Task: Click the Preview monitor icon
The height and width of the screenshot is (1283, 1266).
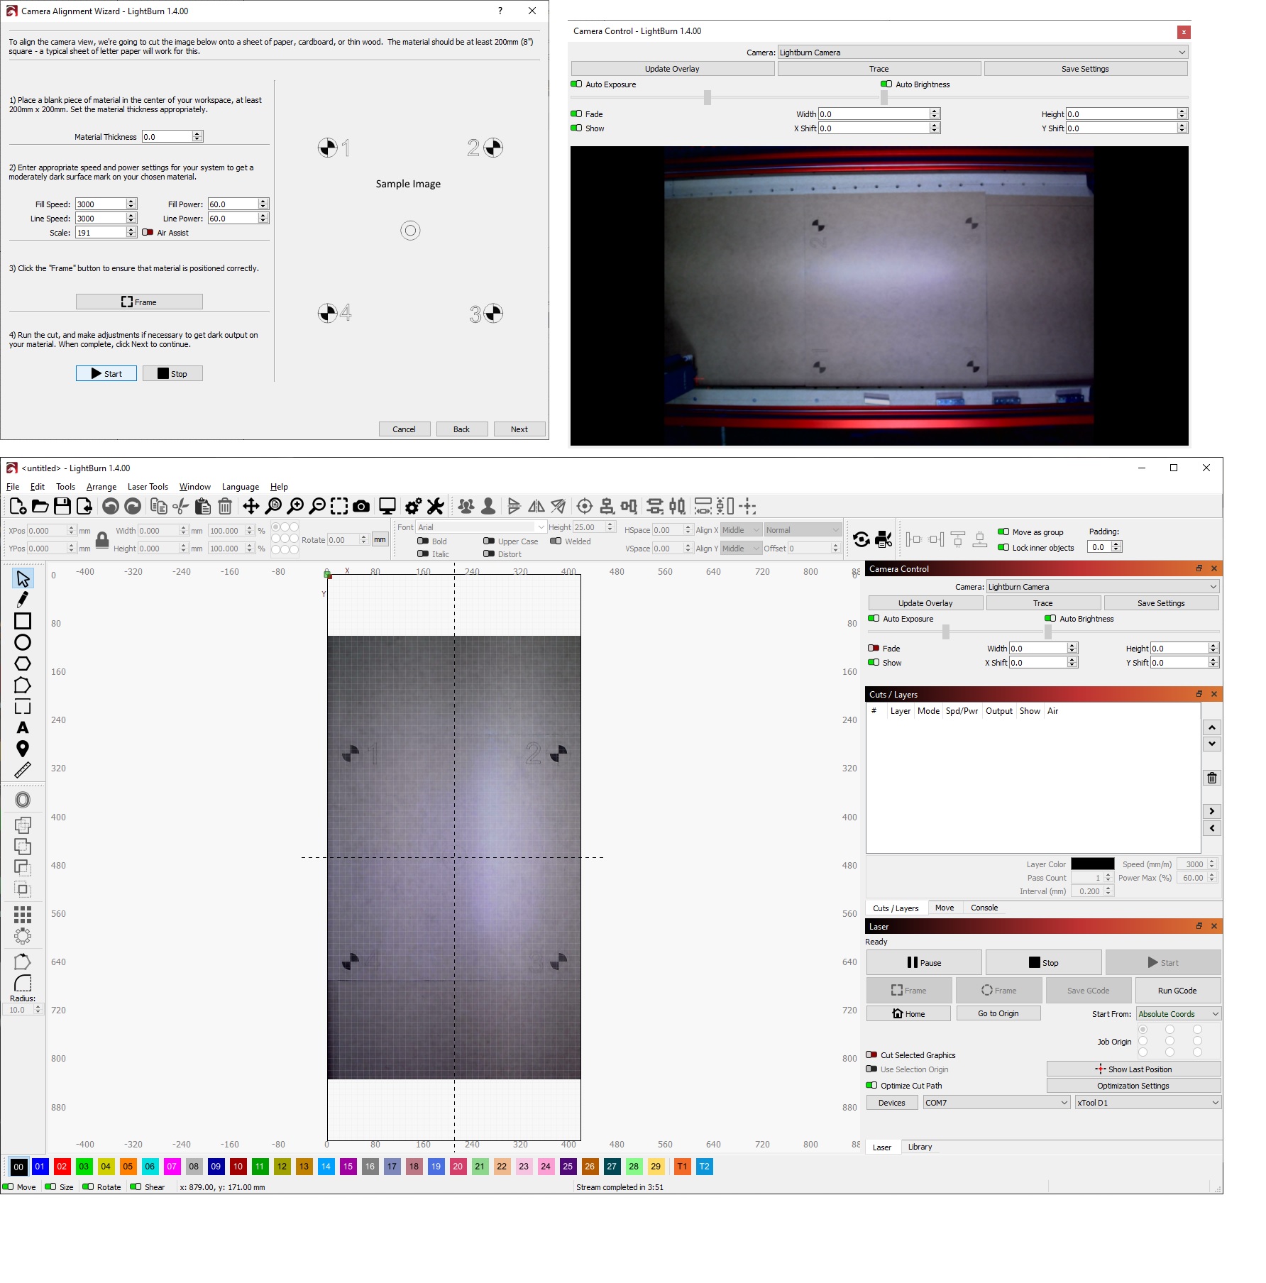Action: click(x=387, y=506)
